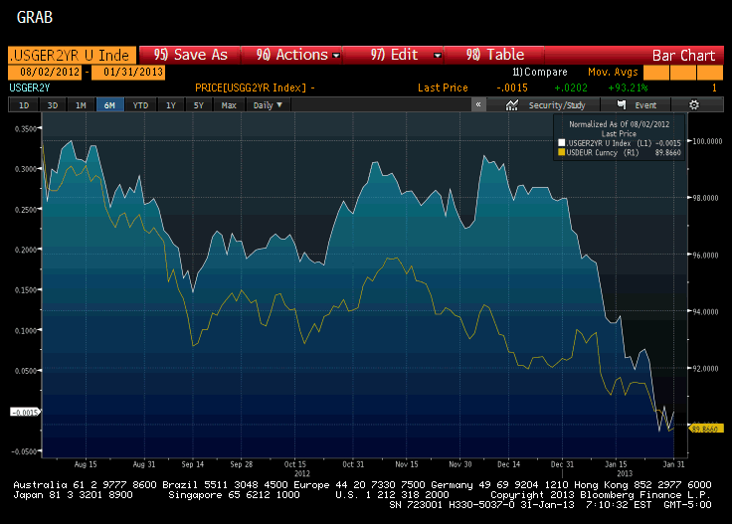Click yellow USDEUR Curncy legend swatch
Viewport: 732px width, 524px height.
pyautogui.click(x=562, y=152)
